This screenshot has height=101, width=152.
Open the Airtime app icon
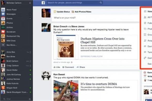pos(3,28)
